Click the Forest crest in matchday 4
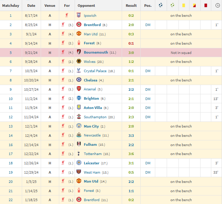Screen dimensions: 222x204 79,43
